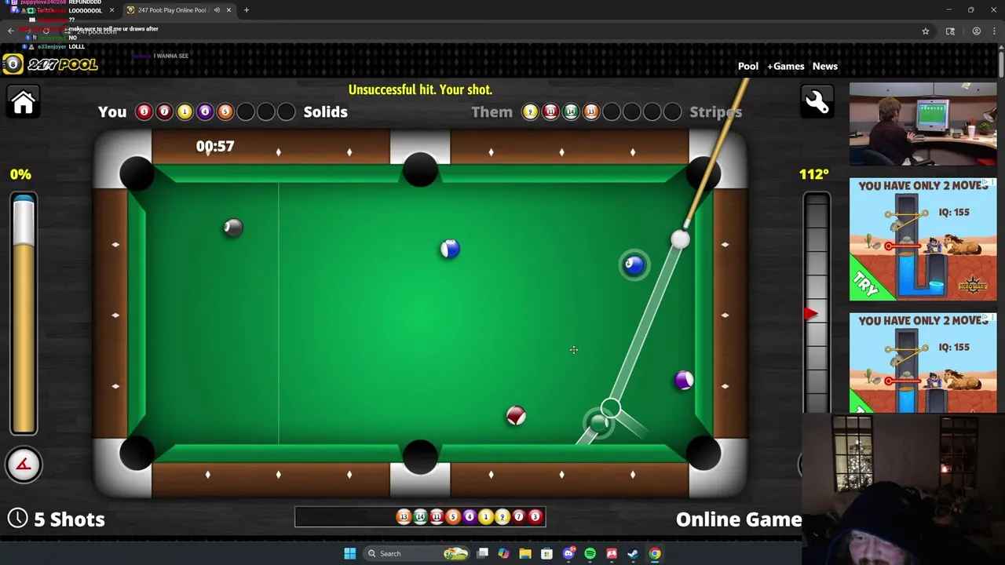Click the yellow 1 ball in your tray
This screenshot has width=1005, height=565.
185,111
